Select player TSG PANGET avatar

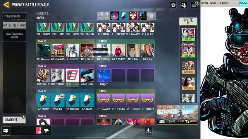point(43,27)
